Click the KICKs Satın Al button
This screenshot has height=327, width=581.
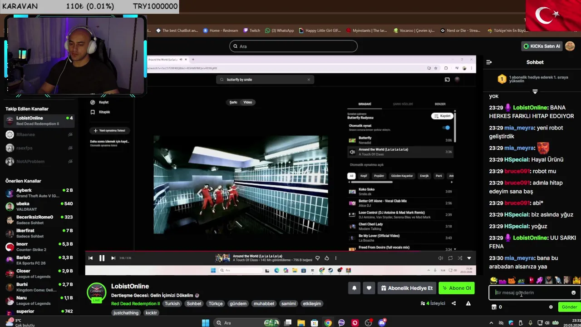pos(542,46)
